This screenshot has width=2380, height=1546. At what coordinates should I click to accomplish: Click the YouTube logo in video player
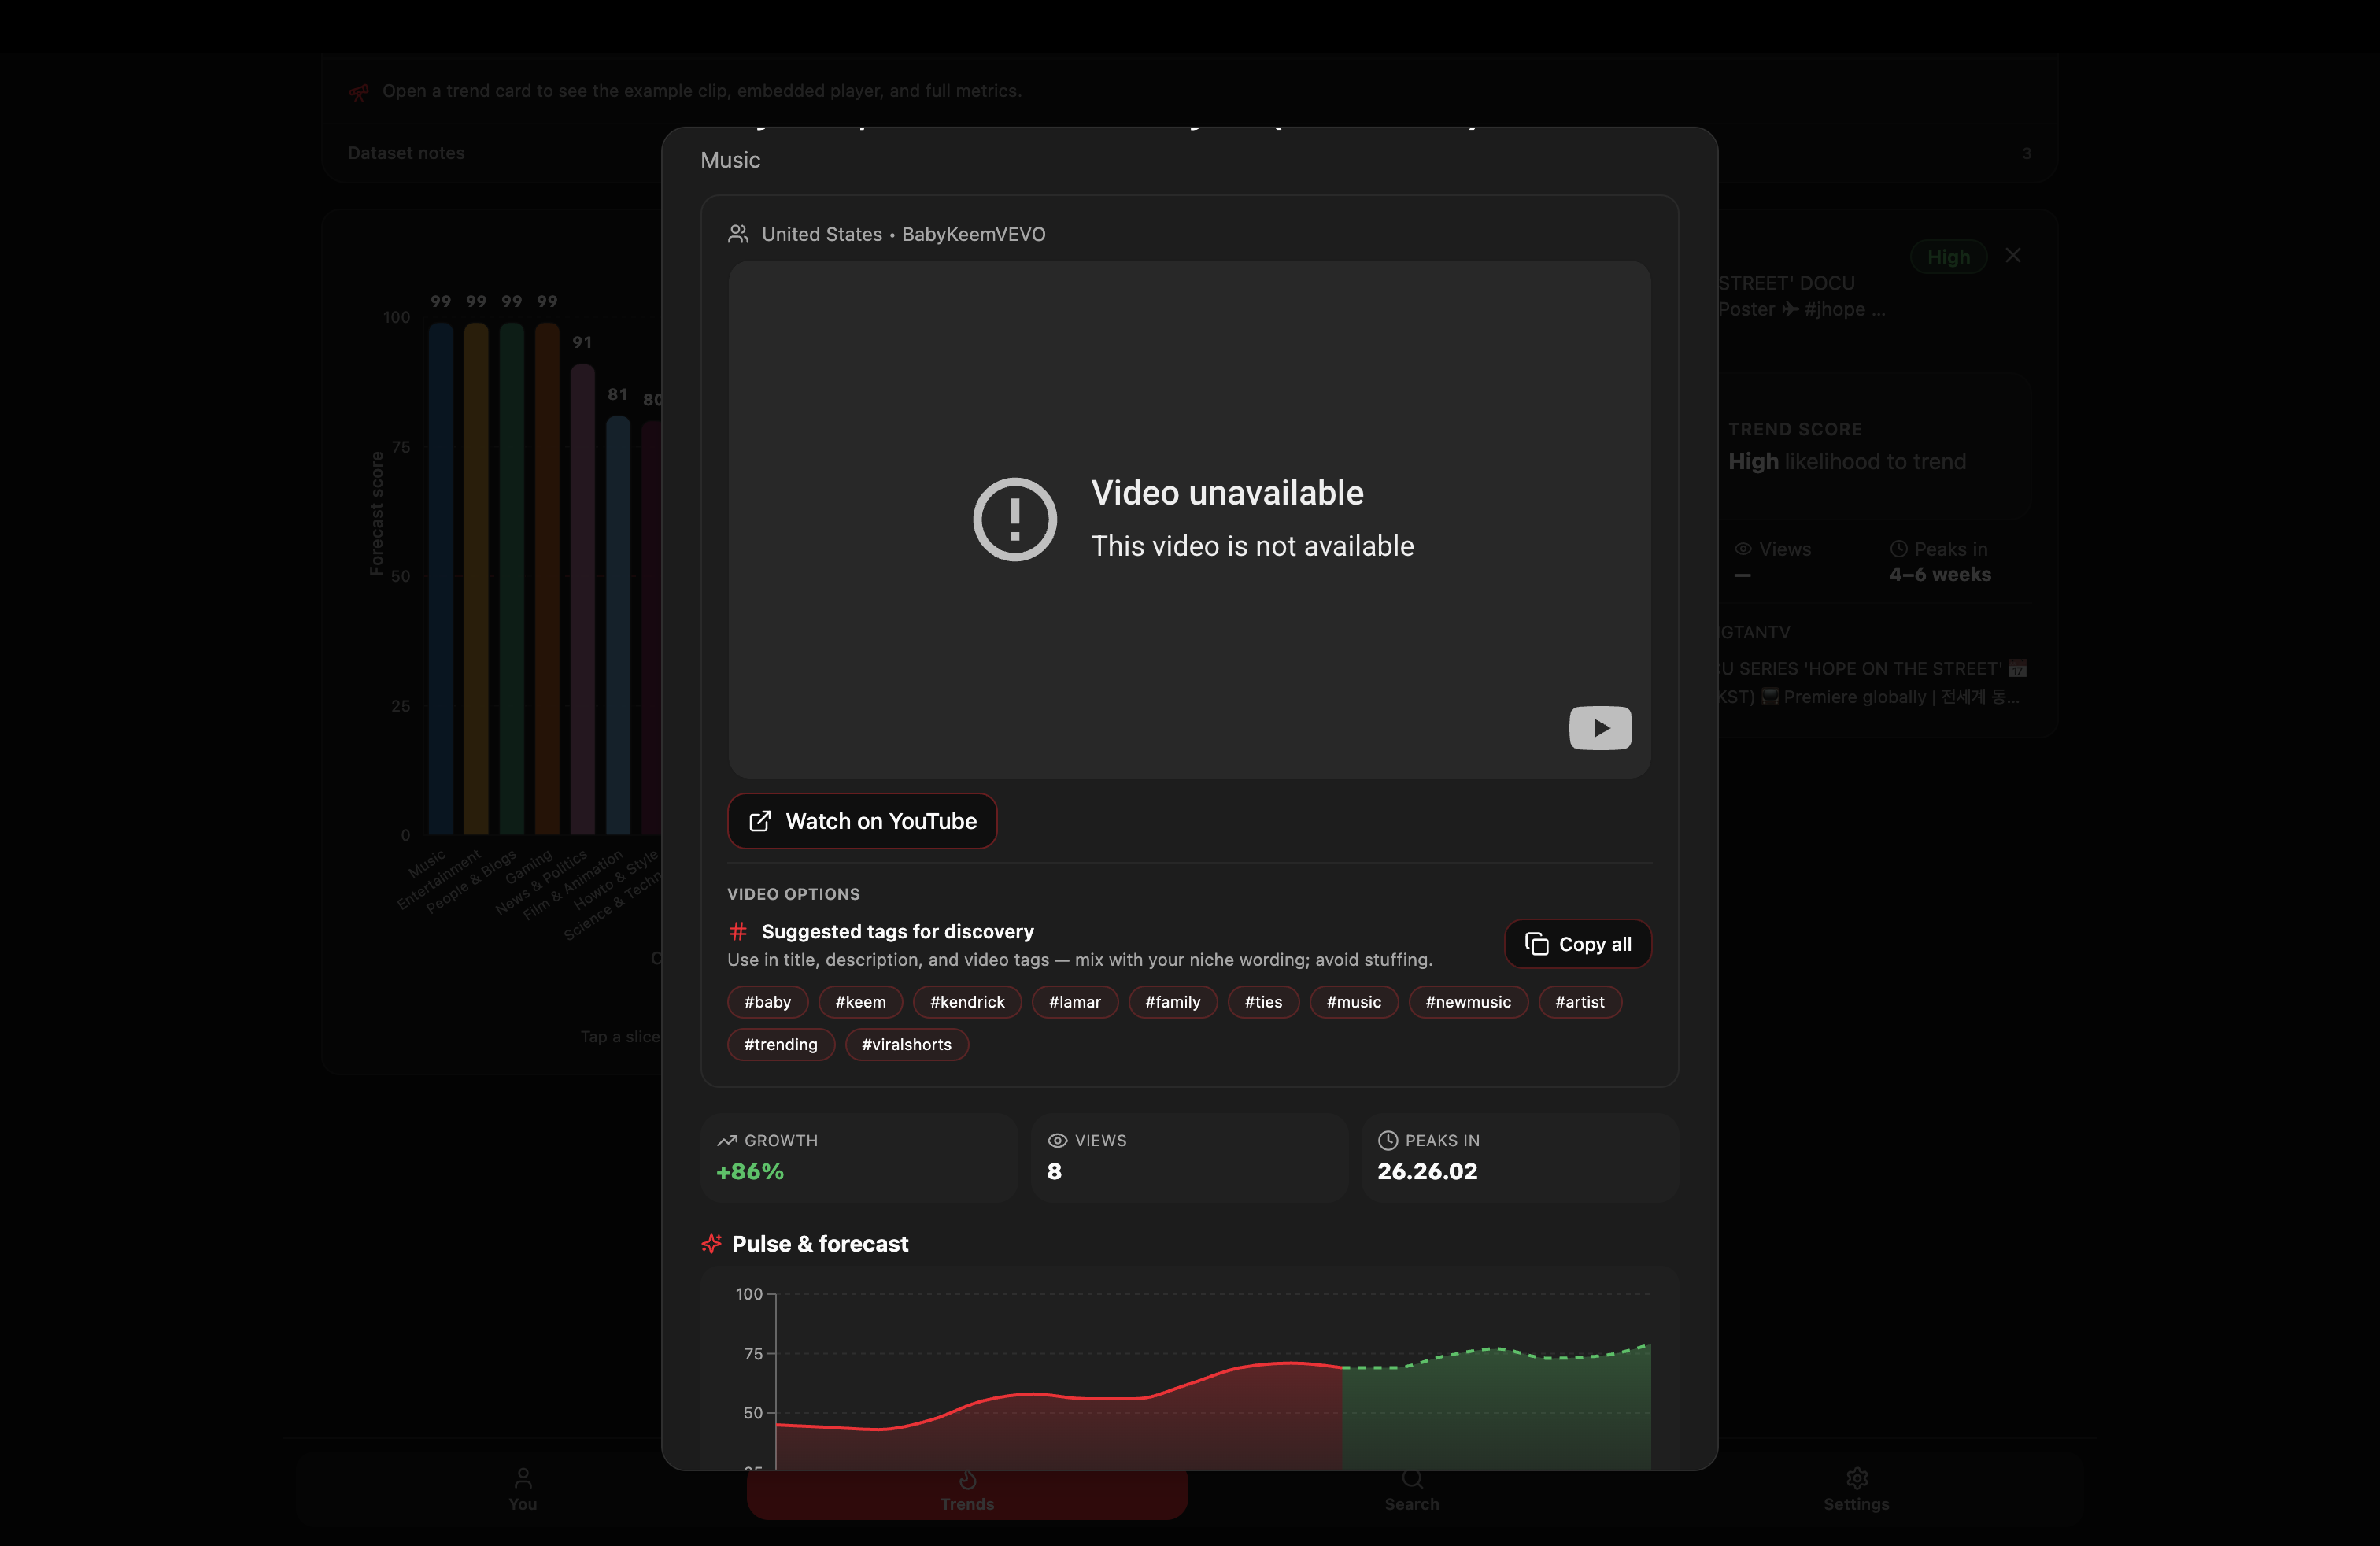tap(1600, 728)
